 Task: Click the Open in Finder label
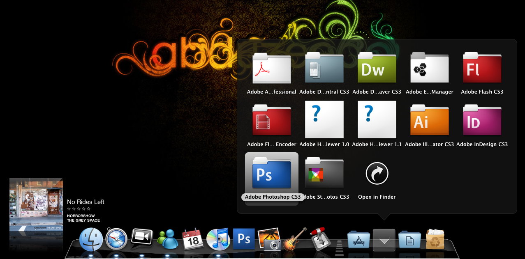[x=377, y=197]
